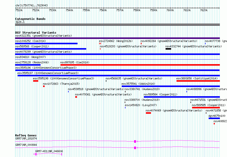The width and height of the screenshot is (227, 157).
Task: Open esv3575541 (Uddin2014) variant label
Action: (138, 84)
